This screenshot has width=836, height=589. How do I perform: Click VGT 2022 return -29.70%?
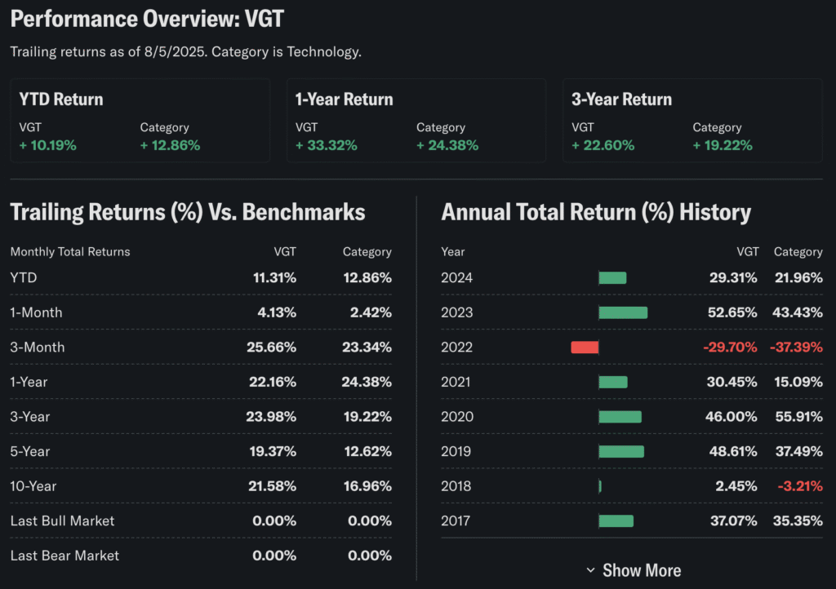tap(730, 348)
